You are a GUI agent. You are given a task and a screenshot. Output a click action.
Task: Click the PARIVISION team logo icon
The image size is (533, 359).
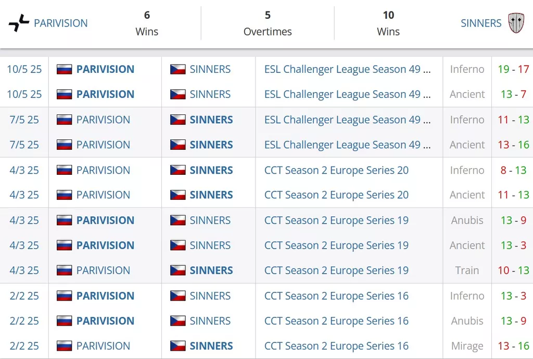(19, 23)
